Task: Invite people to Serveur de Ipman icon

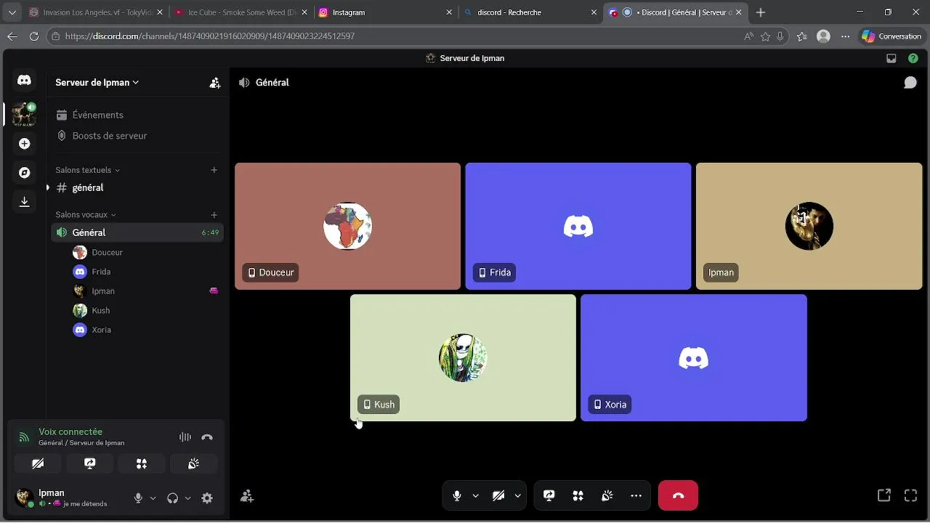Action: click(215, 83)
